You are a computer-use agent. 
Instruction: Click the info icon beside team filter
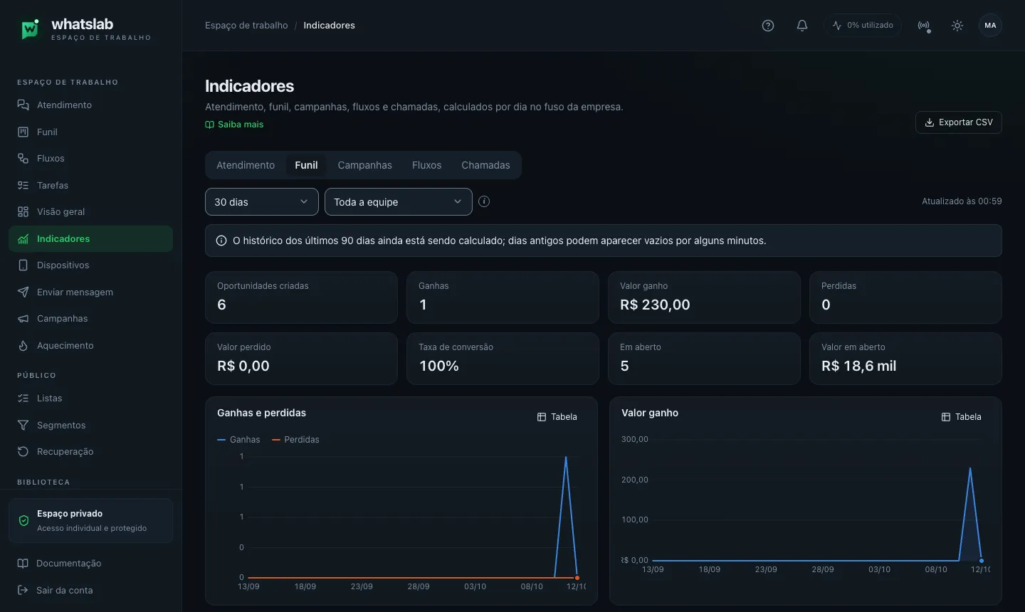484,201
